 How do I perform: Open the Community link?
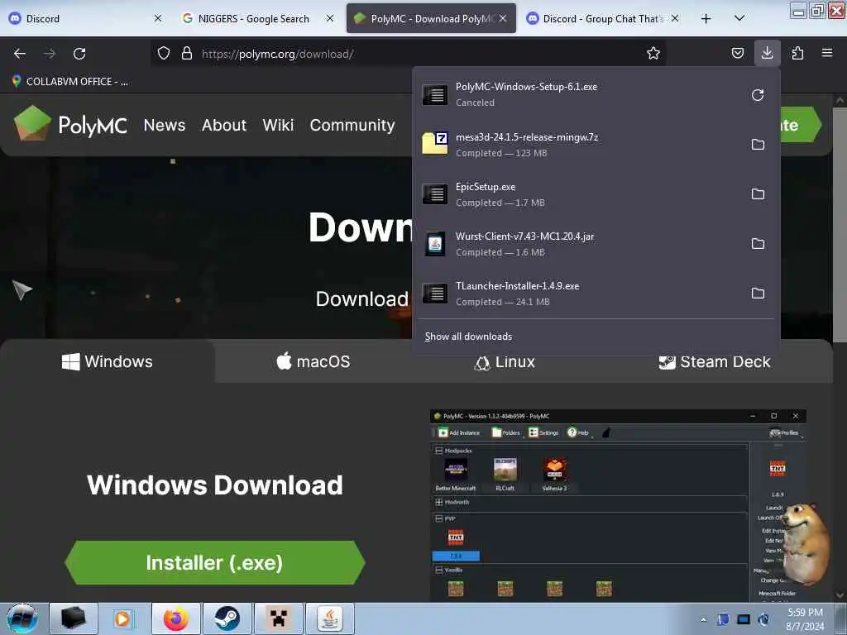tap(352, 125)
